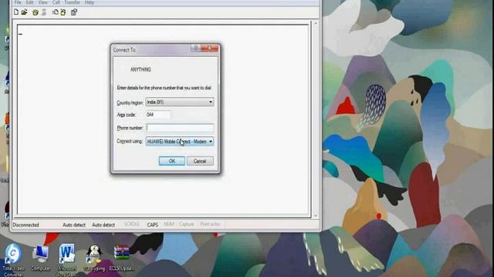The width and height of the screenshot is (494, 277).
Task: Open the File menu
Action: [x=18, y=2]
